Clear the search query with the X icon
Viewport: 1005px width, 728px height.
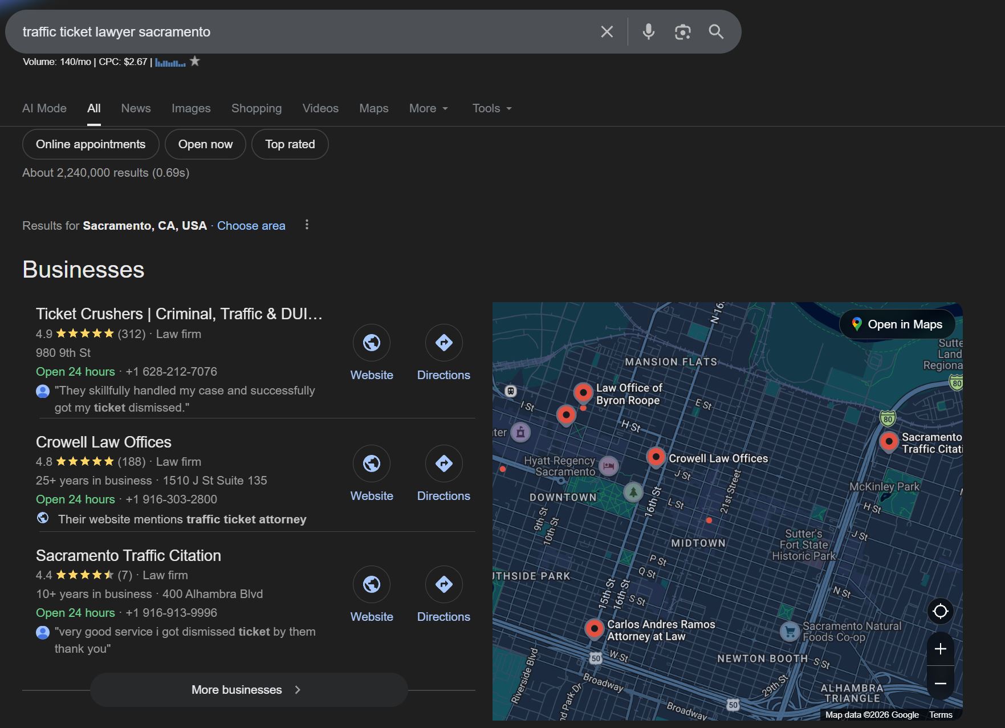pyautogui.click(x=607, y=31)
